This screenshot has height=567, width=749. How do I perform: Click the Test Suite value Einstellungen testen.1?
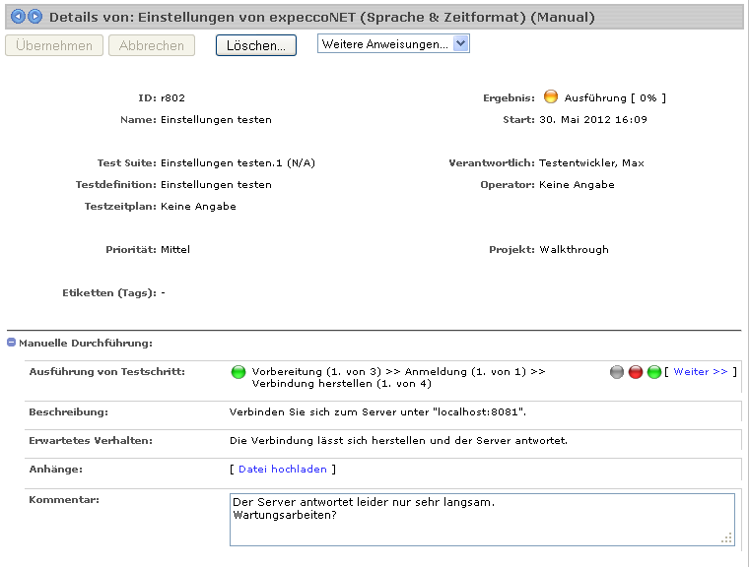[x=238, y=163]
